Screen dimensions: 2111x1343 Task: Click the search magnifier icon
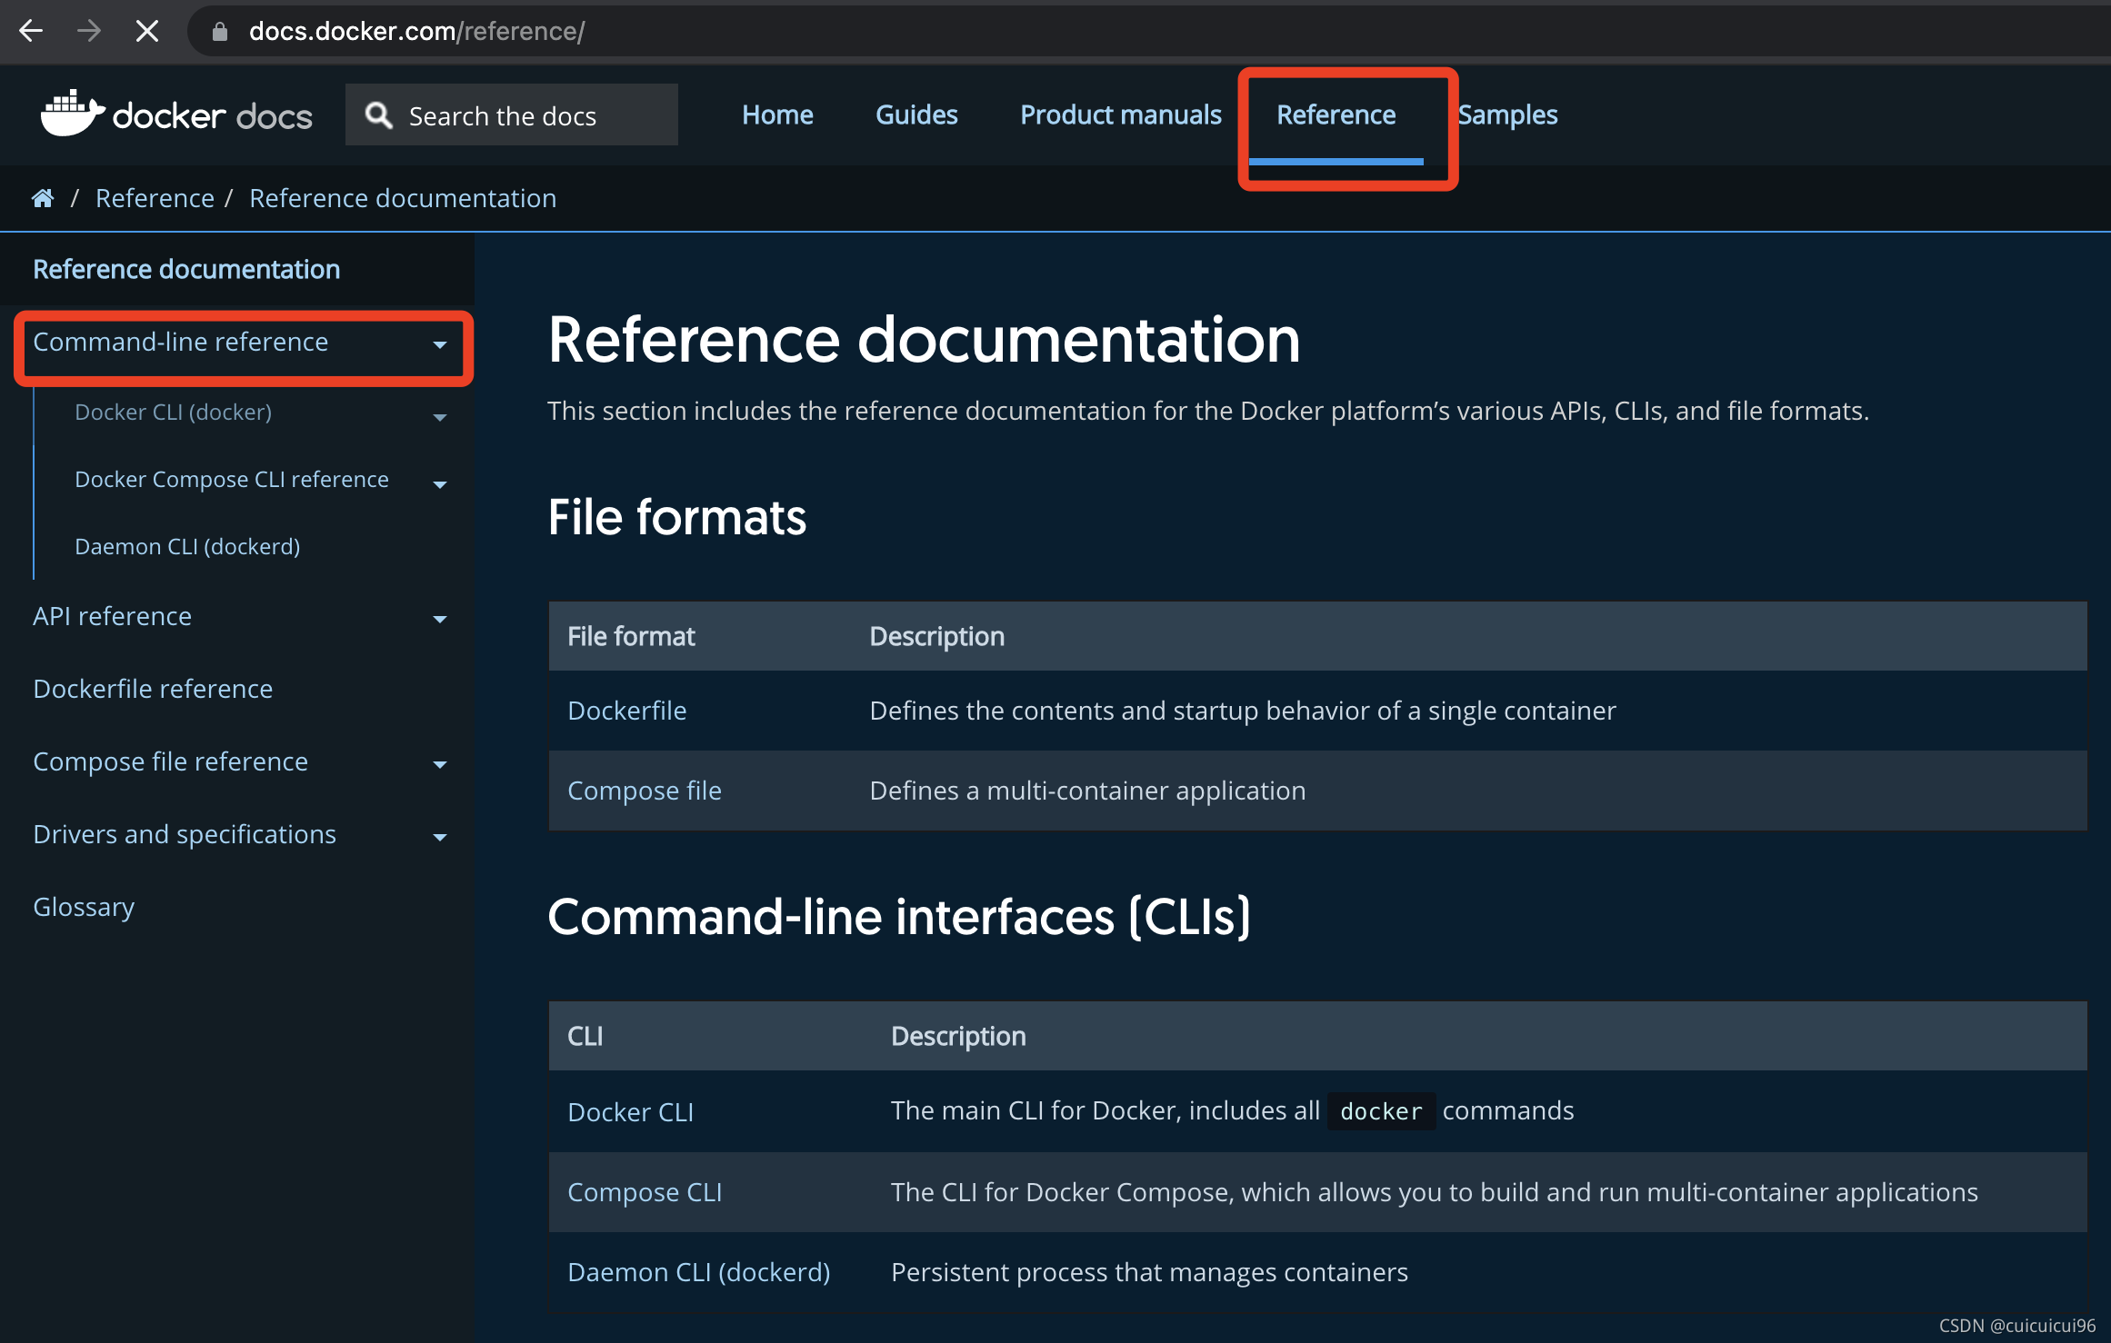[378, 115]
